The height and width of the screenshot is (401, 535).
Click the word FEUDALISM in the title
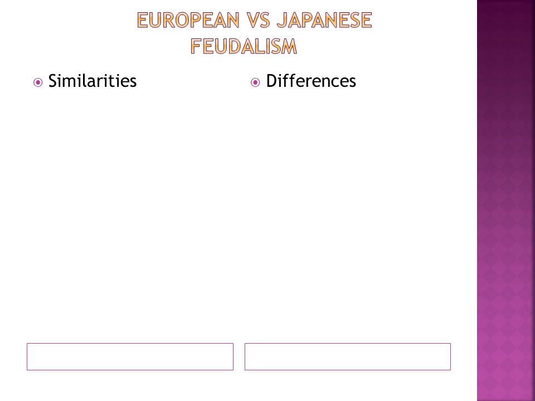click(244, 46)
